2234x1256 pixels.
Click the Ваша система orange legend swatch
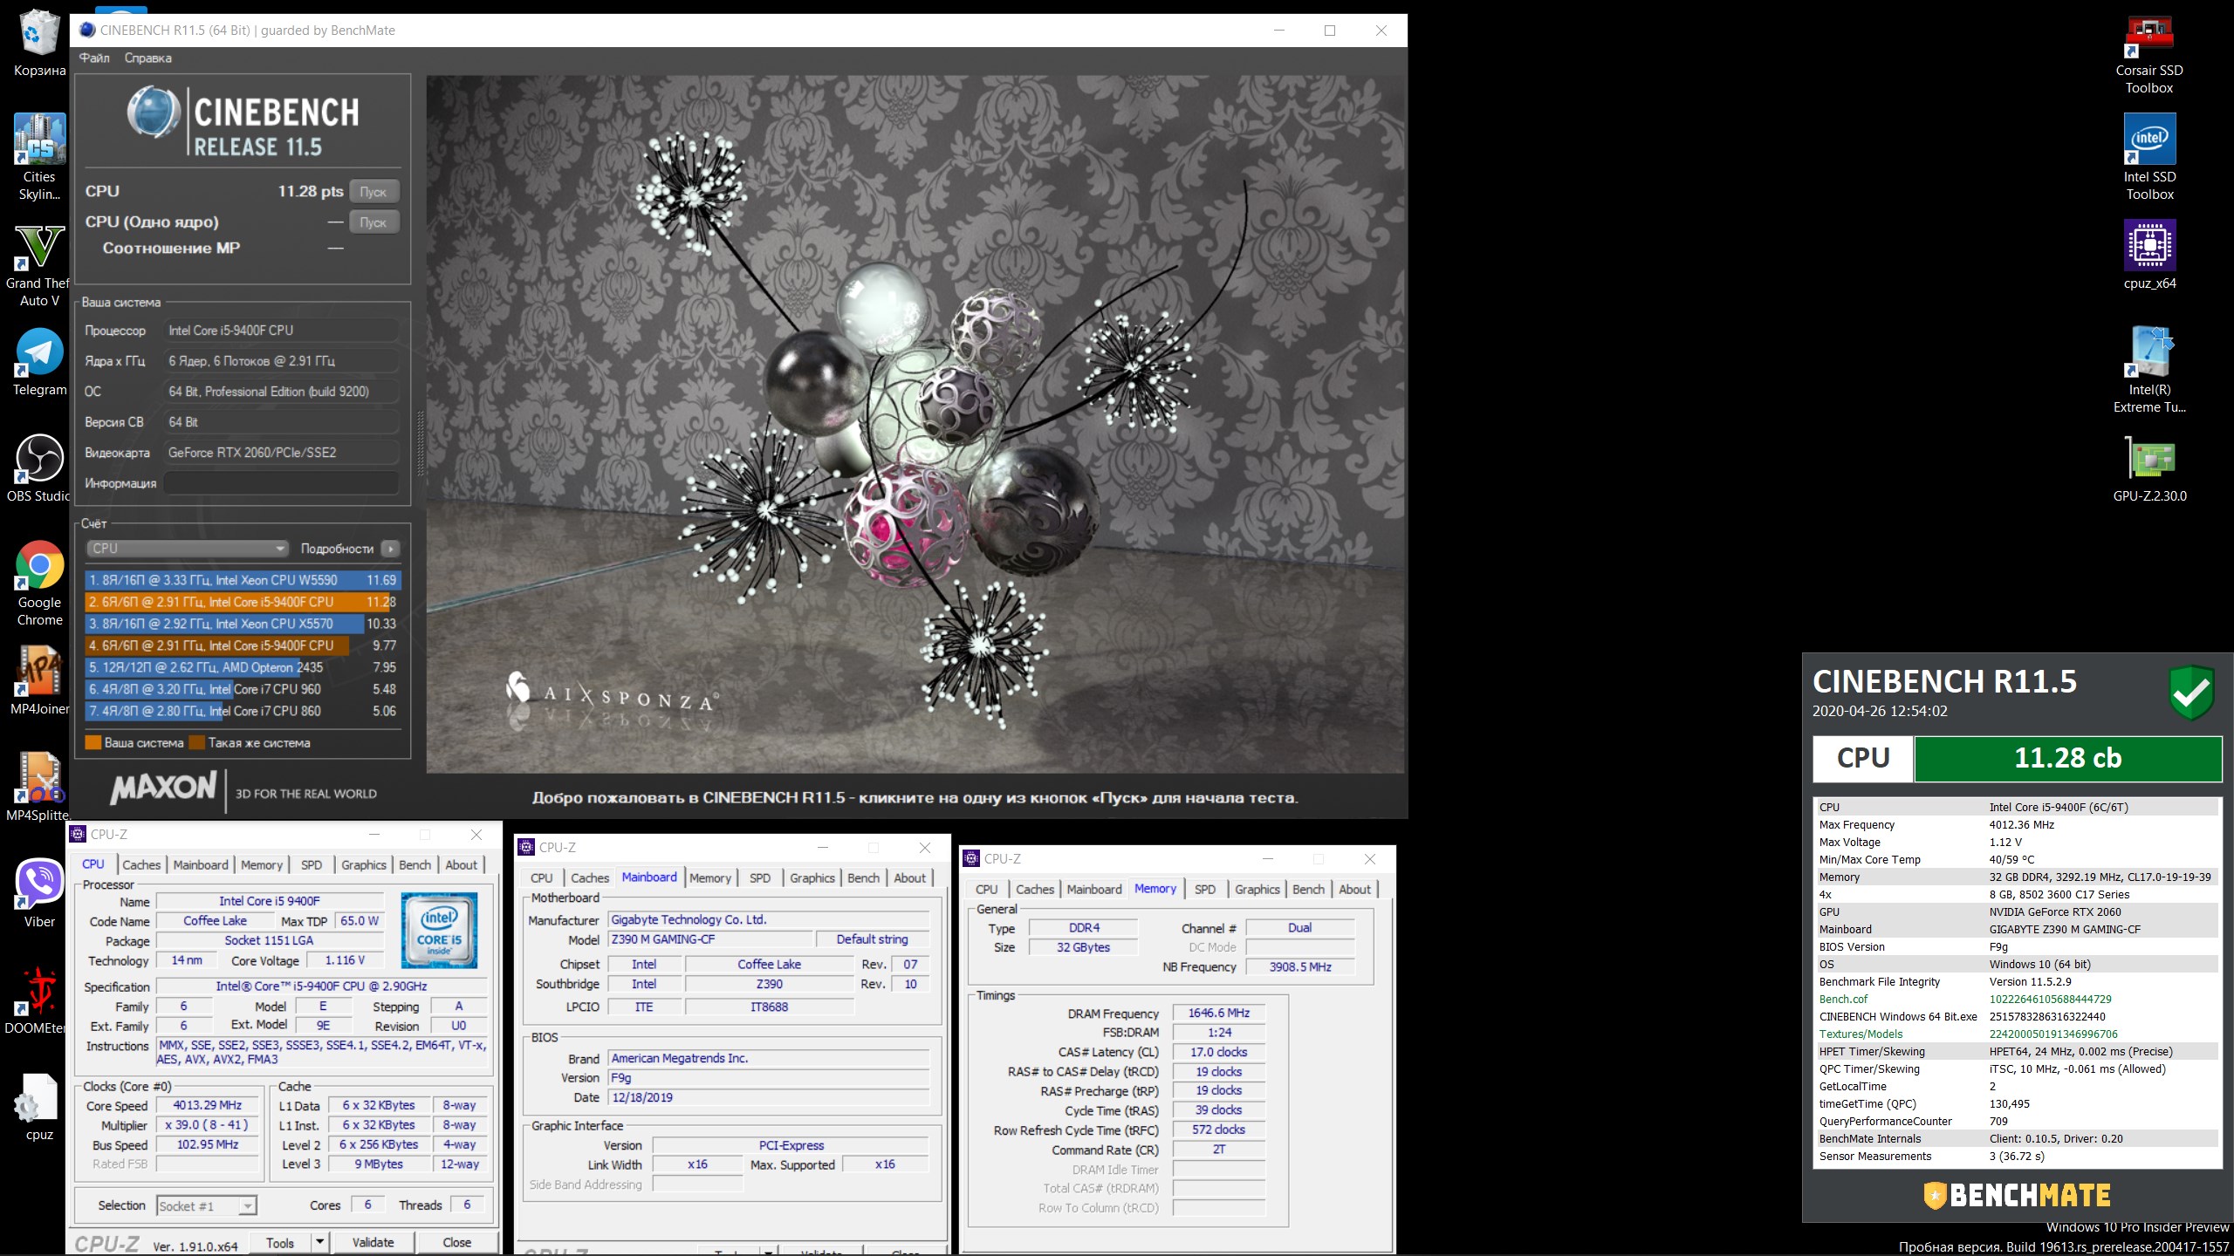coord(93,743)
